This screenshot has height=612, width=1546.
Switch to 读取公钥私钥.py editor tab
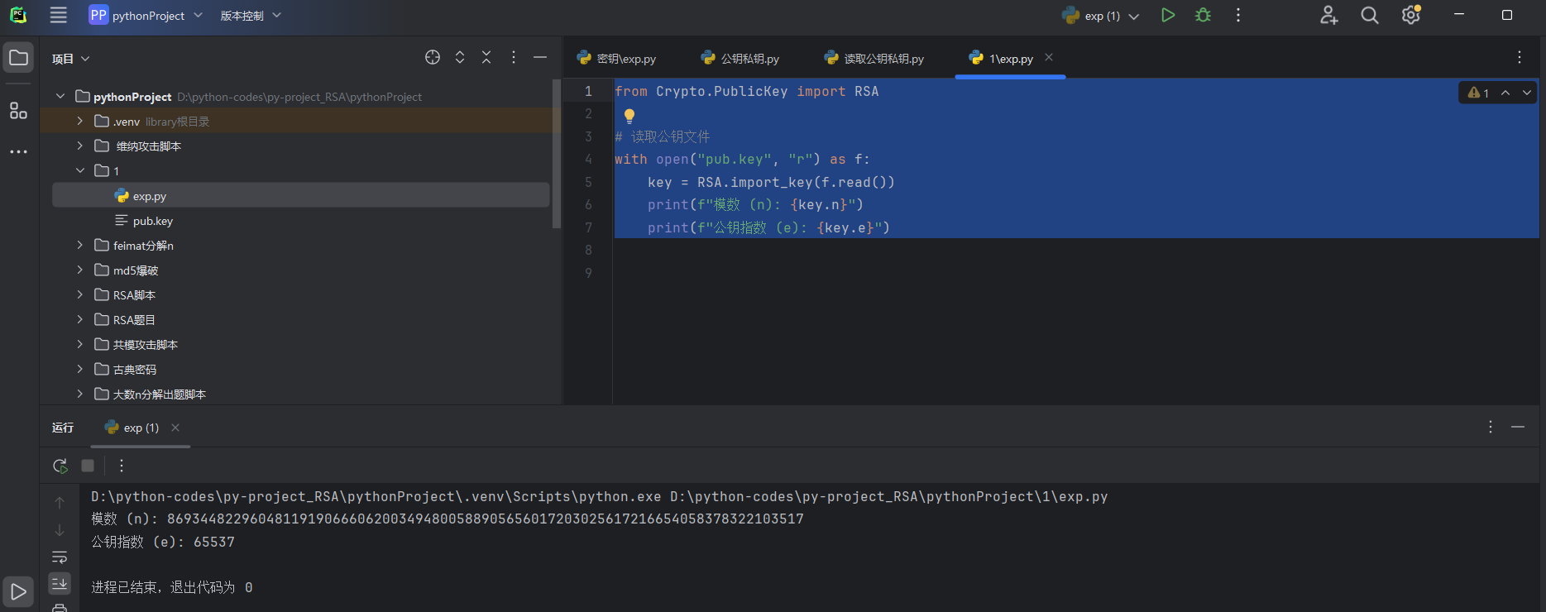pos(874,59)
